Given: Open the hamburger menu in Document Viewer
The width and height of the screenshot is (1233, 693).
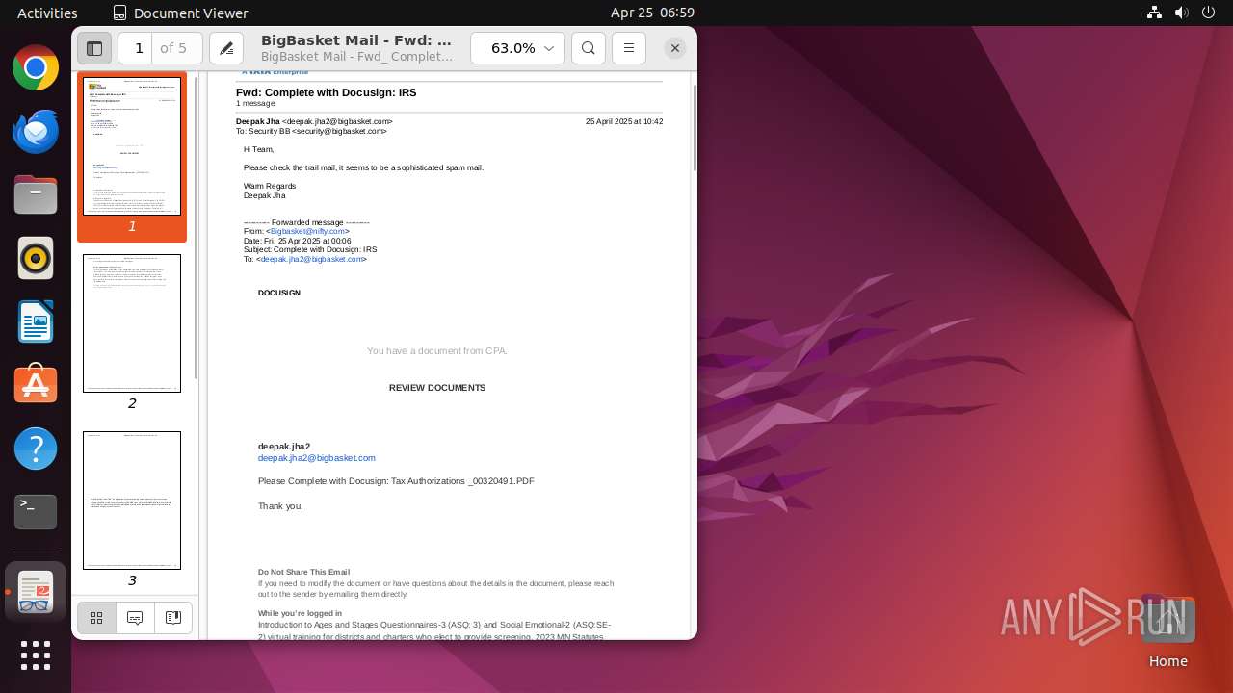Looking at the screenshot, I should coord(629,48).
